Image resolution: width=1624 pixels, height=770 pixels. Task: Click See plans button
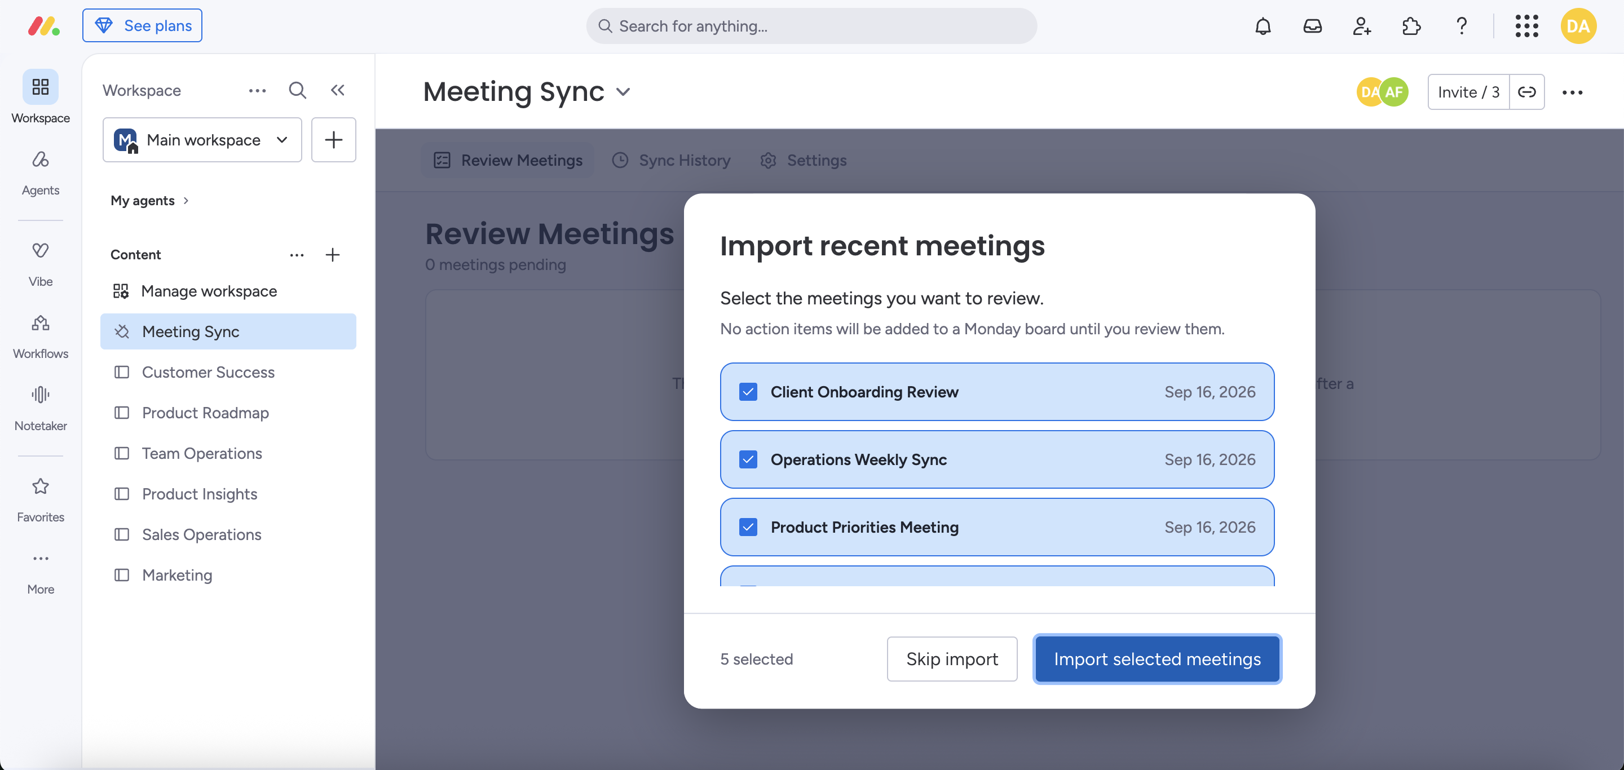pyautogui.click(x=143, y=25)
